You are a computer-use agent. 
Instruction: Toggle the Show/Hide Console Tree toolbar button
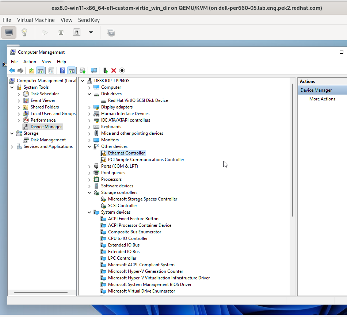[x=41, y=70]
